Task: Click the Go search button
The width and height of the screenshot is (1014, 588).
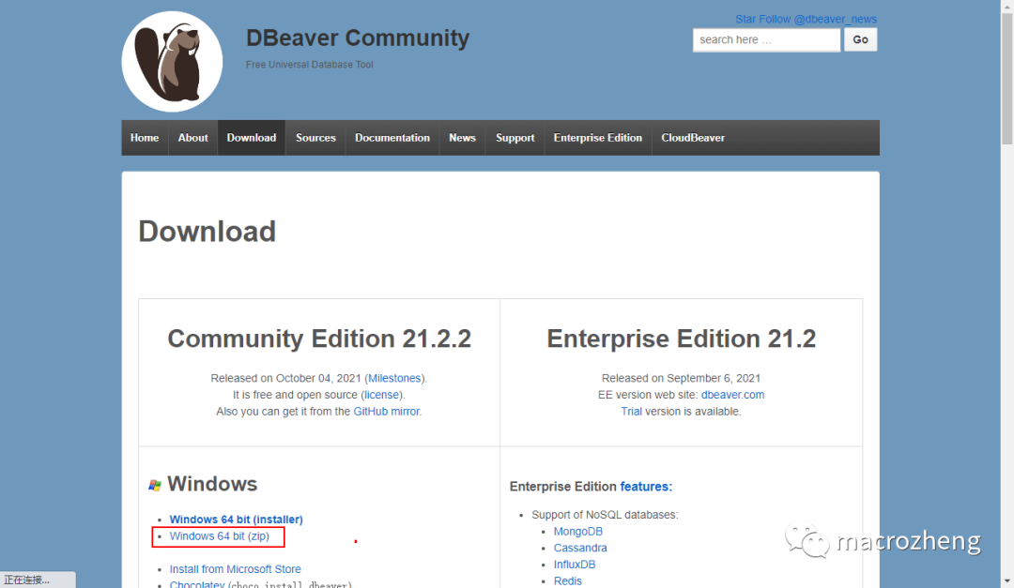Action: pos(860,39)
